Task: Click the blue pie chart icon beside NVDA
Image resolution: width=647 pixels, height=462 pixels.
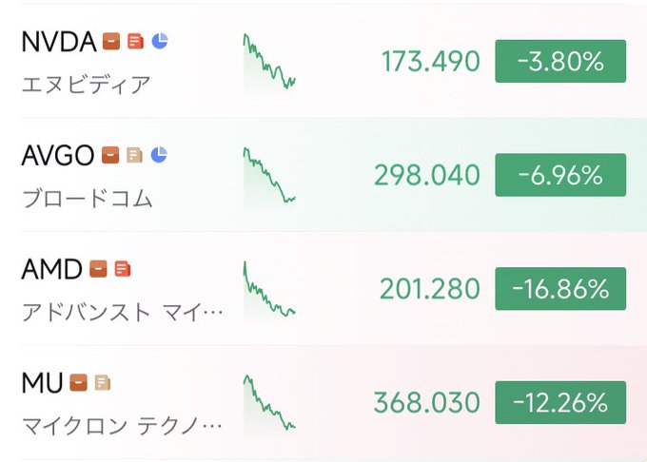Action: click(x=160, y=41)
